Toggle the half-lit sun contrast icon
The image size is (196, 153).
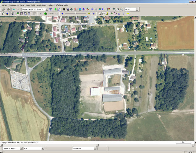93,14
